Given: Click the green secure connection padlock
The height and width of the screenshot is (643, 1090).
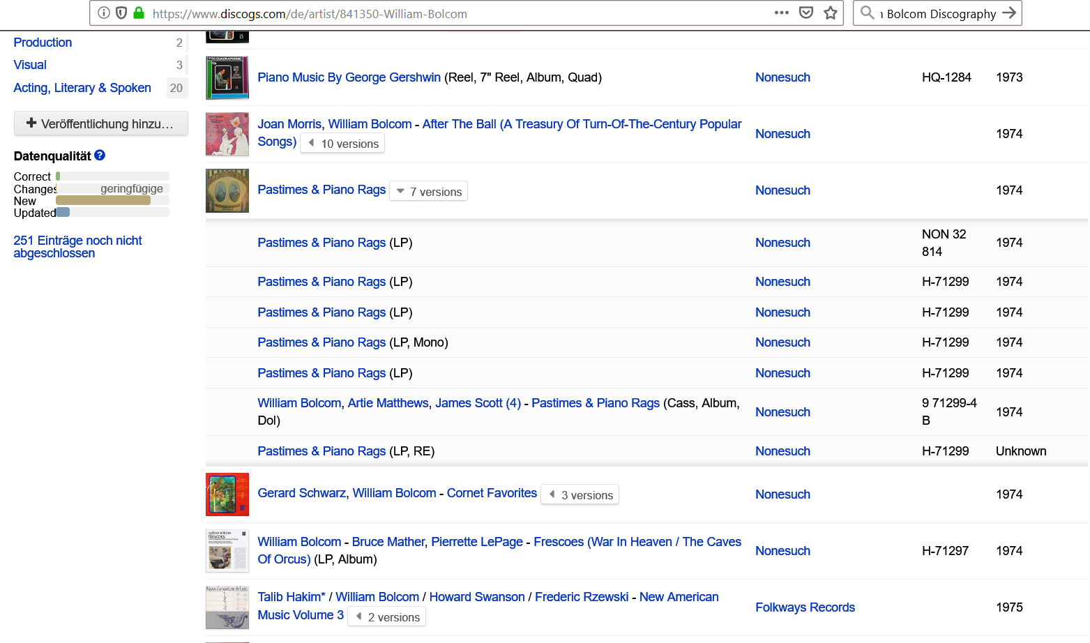Looking at the screenshot, I should tap(139, 13).
